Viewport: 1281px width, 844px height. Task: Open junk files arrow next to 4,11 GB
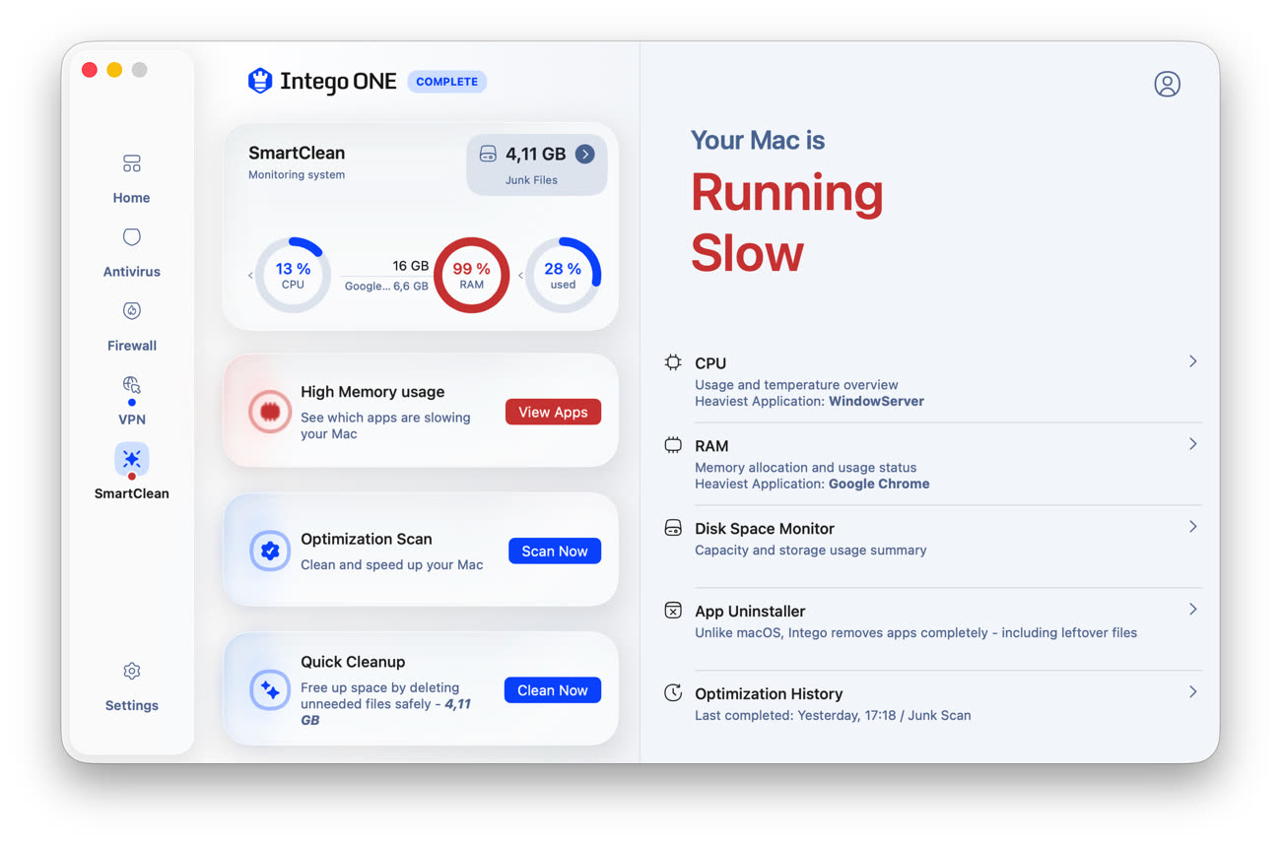(585, 154)
